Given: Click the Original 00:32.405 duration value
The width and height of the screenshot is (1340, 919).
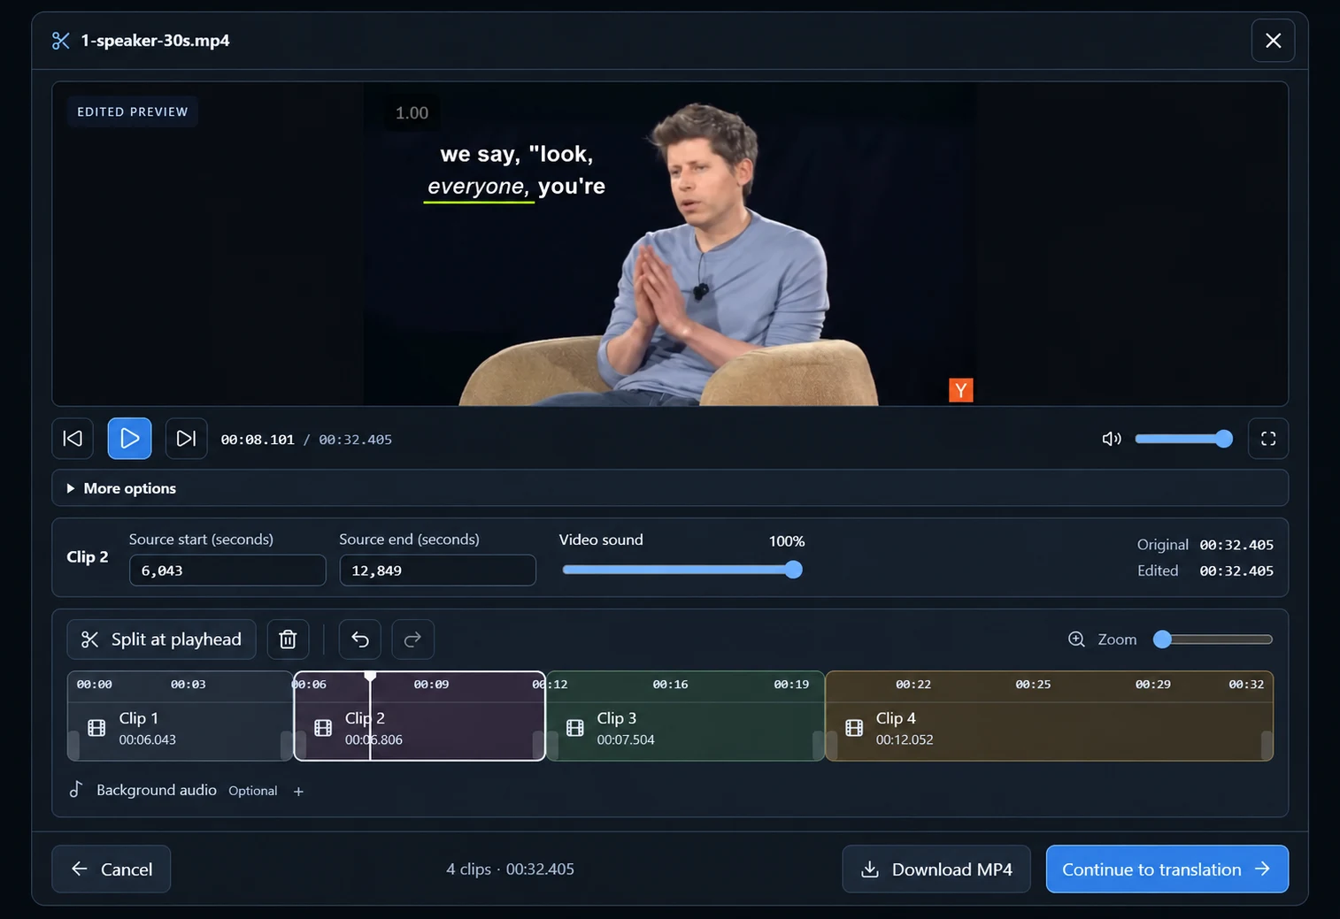Looking at the screenshot, I should (x=1236, y=545).
